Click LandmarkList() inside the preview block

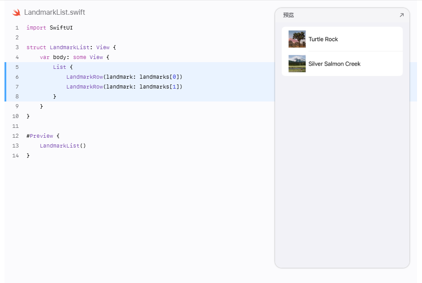[63, 146]
